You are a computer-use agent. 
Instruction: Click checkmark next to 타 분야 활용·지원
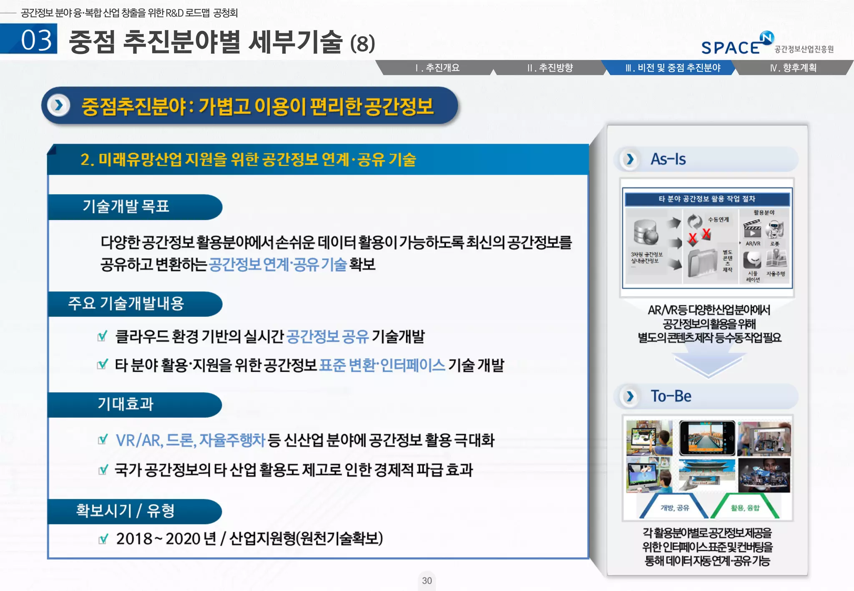(x=102, y=364)
